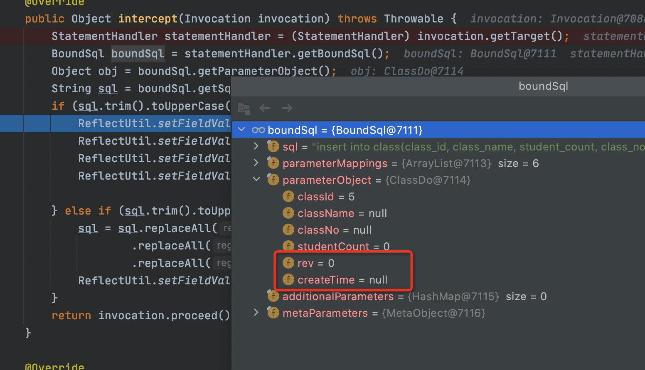
Task: Click the sql = sql.replaceAll( line
Action: [x=148, y=228]
